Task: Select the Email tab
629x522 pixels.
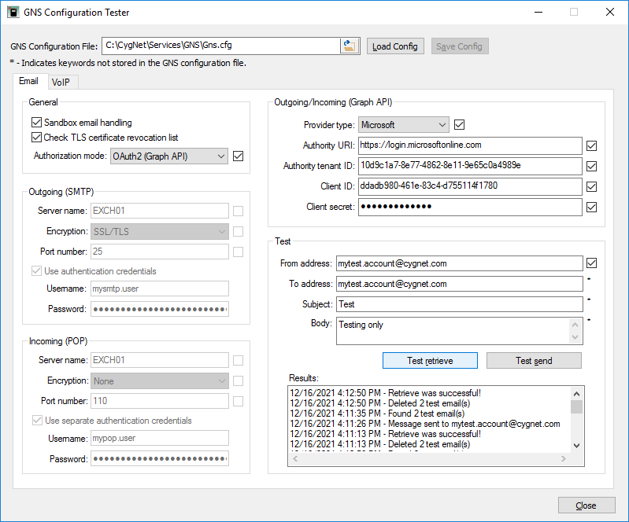Action: coord(29,81)
